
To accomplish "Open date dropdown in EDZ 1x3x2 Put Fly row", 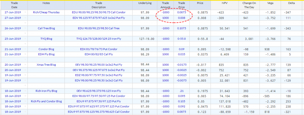I will click(x=25, y=75).
